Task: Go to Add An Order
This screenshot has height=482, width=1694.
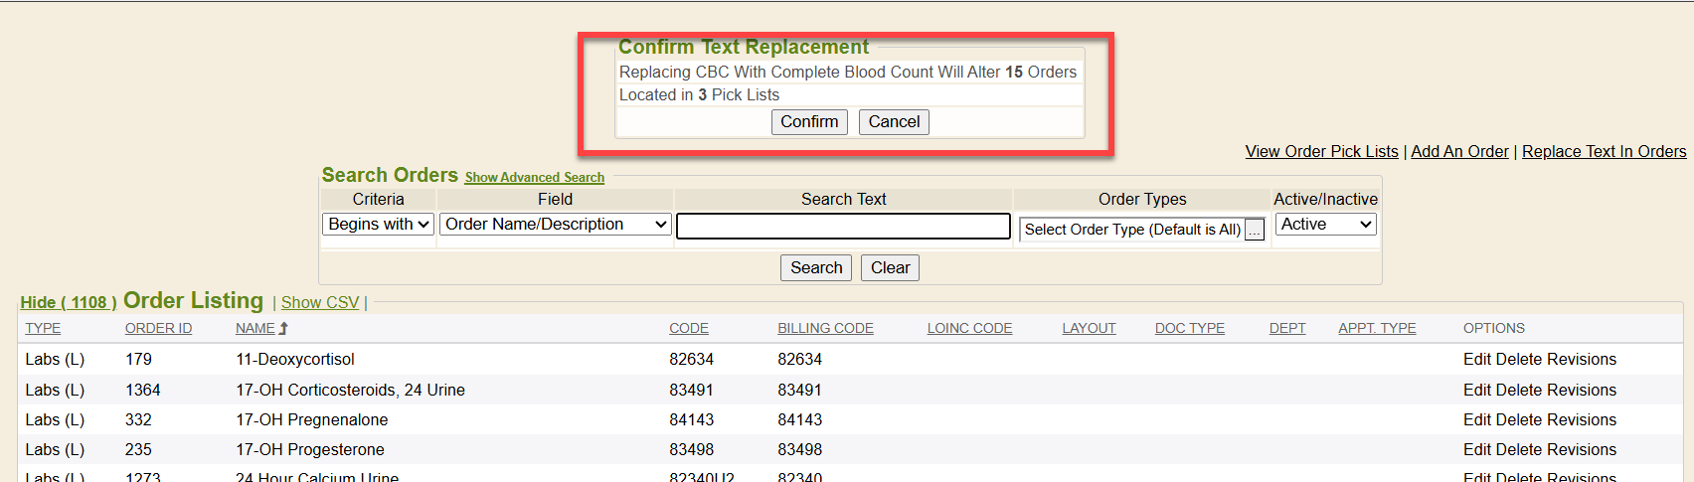Action: pos(1459,151)
